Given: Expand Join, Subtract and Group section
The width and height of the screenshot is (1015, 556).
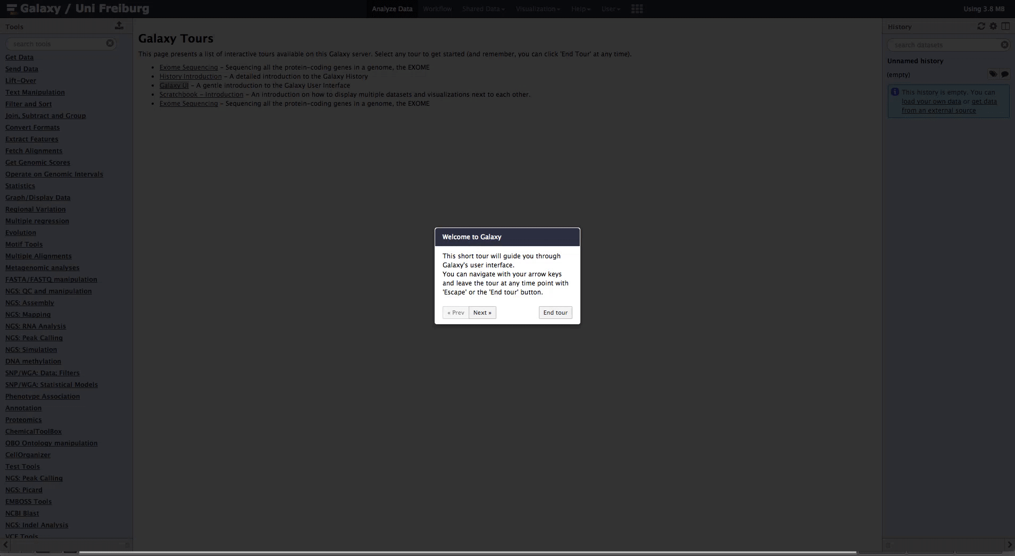Looking at the screenshot, I should coord(46,116).
